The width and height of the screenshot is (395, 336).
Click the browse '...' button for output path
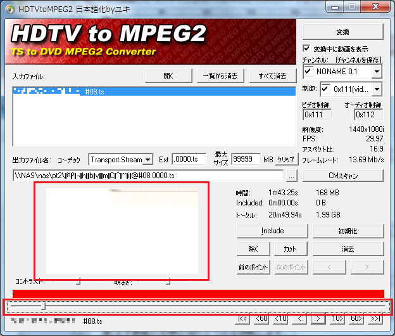291,176
